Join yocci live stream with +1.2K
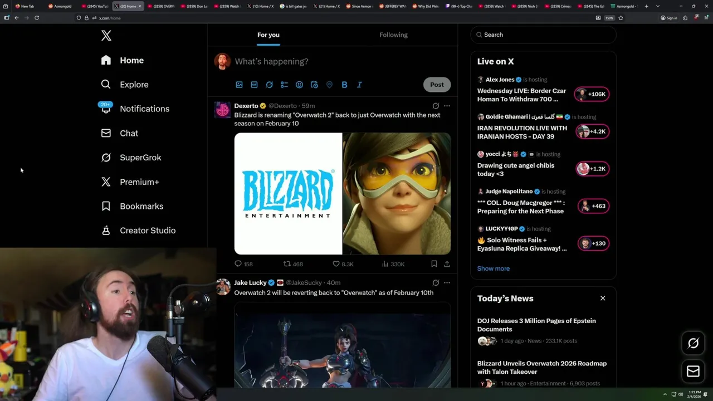Screen dimensions: 713x401 pyautogui.click(x=593, y=169)
